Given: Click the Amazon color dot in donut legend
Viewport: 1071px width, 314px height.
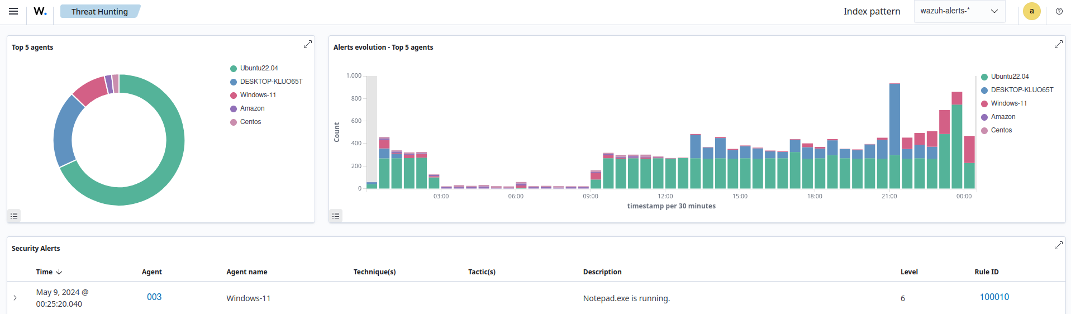Looking at the screenshot, I should tap(234, 109).
